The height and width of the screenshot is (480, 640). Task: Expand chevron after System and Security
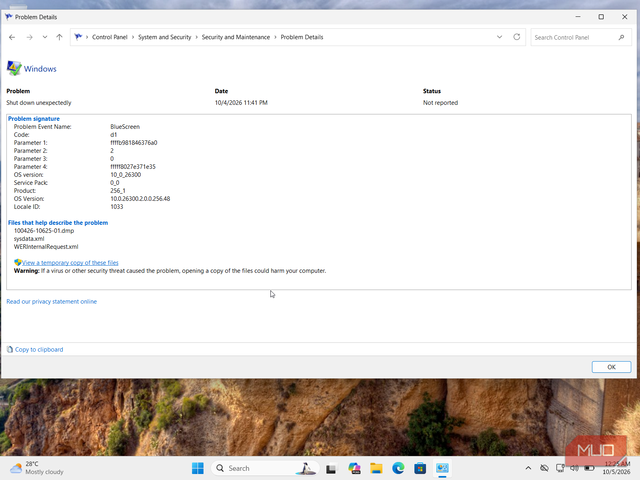197,37
